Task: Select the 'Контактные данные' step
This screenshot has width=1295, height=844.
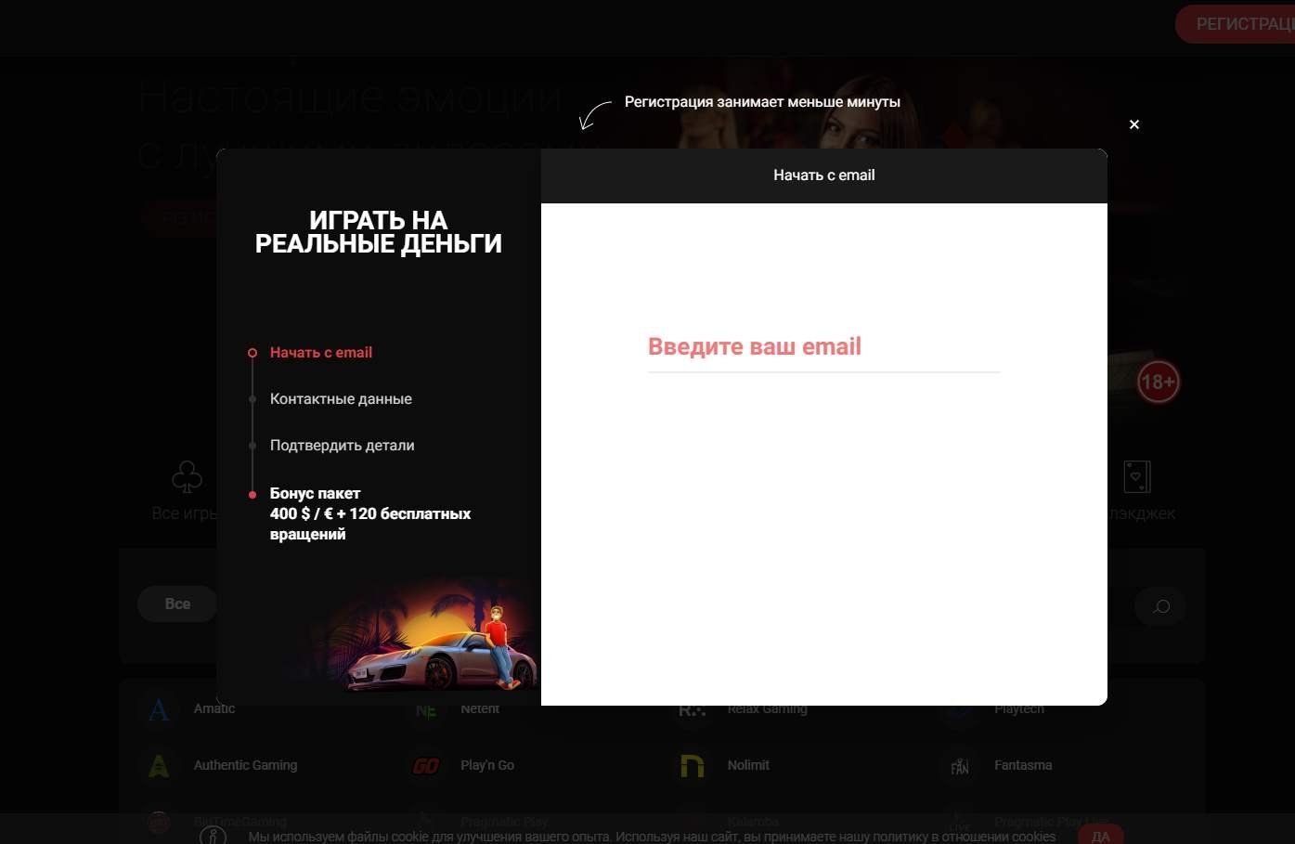Action: click(340, 399)
